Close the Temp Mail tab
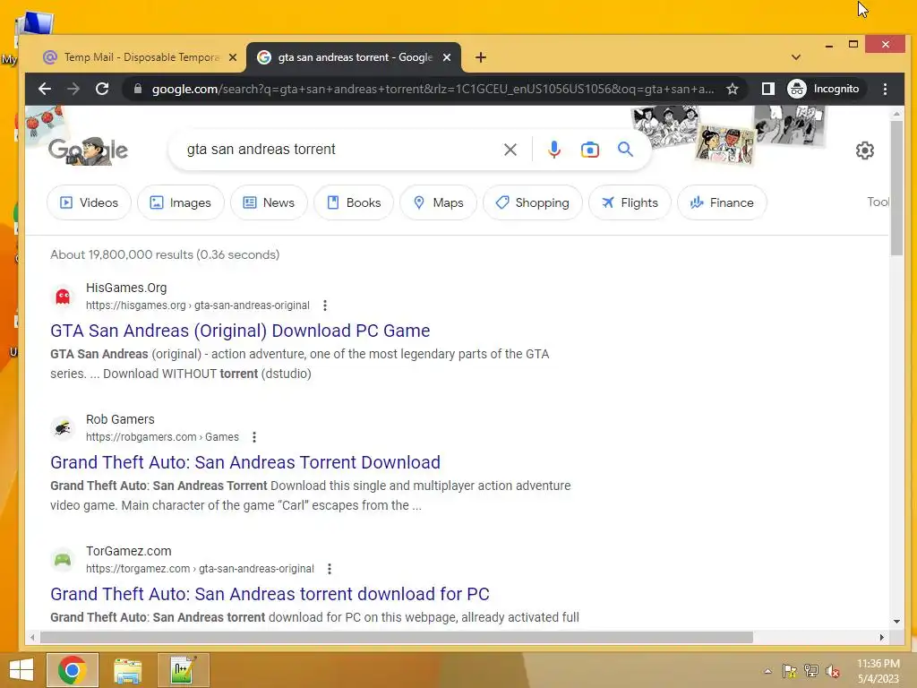Viewport: 917px width, 688px height. pyautogui.click(x=233, y=57)
